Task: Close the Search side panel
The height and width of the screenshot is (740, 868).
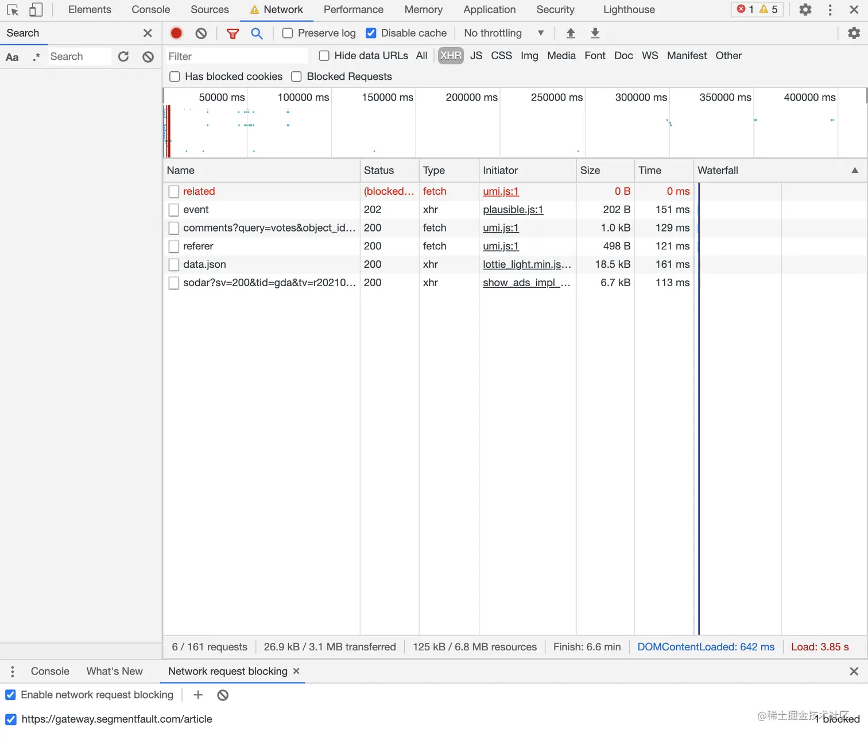Action: (148, 33)
